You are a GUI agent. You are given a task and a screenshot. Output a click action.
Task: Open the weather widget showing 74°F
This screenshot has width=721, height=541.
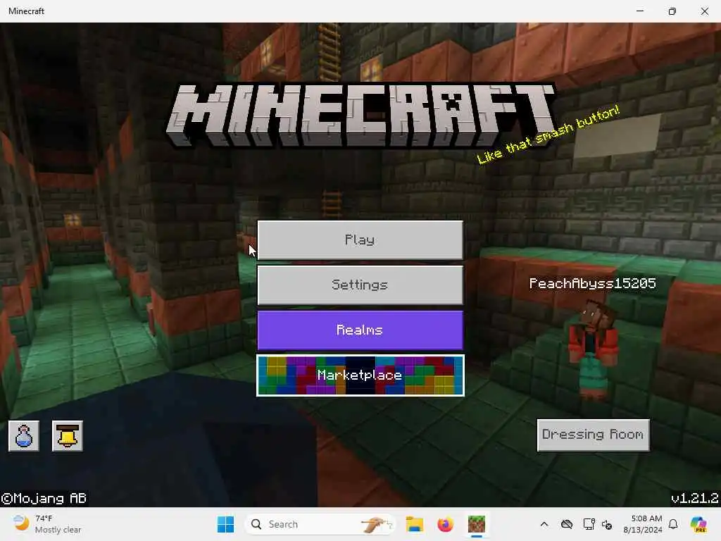click(46, 524)
